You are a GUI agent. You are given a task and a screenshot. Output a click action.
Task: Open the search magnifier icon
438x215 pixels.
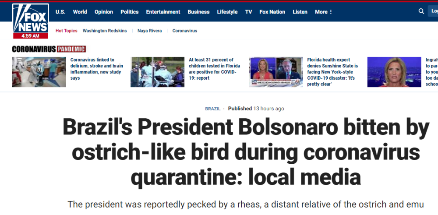tap(421, 11)
